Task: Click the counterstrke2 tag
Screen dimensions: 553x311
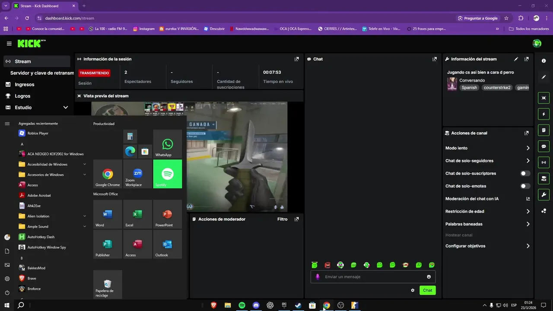Action: click(497, 88)
